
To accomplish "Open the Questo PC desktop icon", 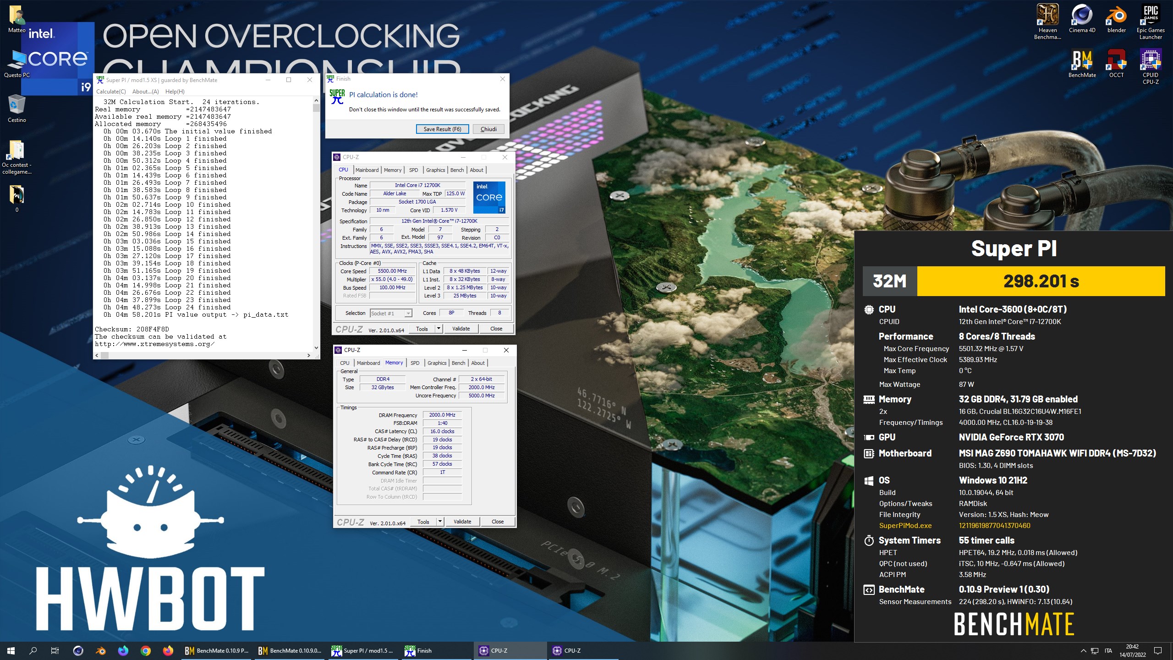I will [x=17, y=64].
